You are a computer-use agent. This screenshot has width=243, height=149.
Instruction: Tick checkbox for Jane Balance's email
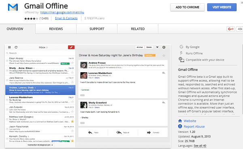click(x=7, y=80)
